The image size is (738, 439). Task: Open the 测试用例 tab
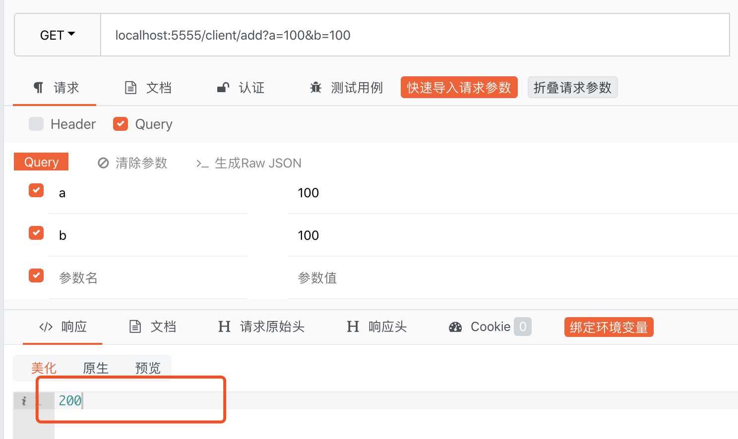(x=346, y=88)
